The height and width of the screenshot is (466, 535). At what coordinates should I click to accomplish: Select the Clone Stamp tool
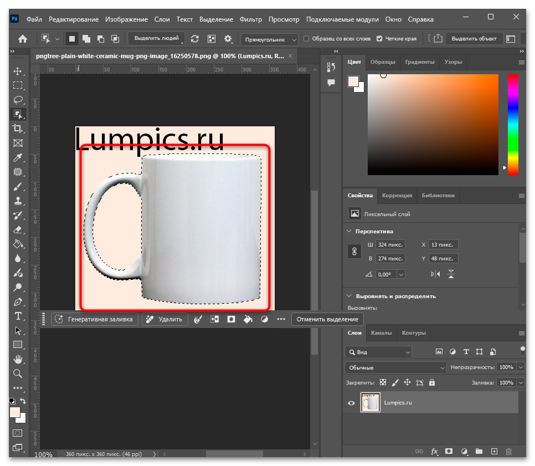18,201
